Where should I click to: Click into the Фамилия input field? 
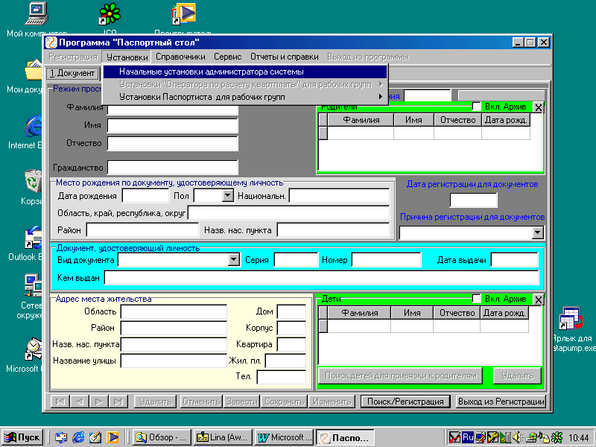coord(172,109)
